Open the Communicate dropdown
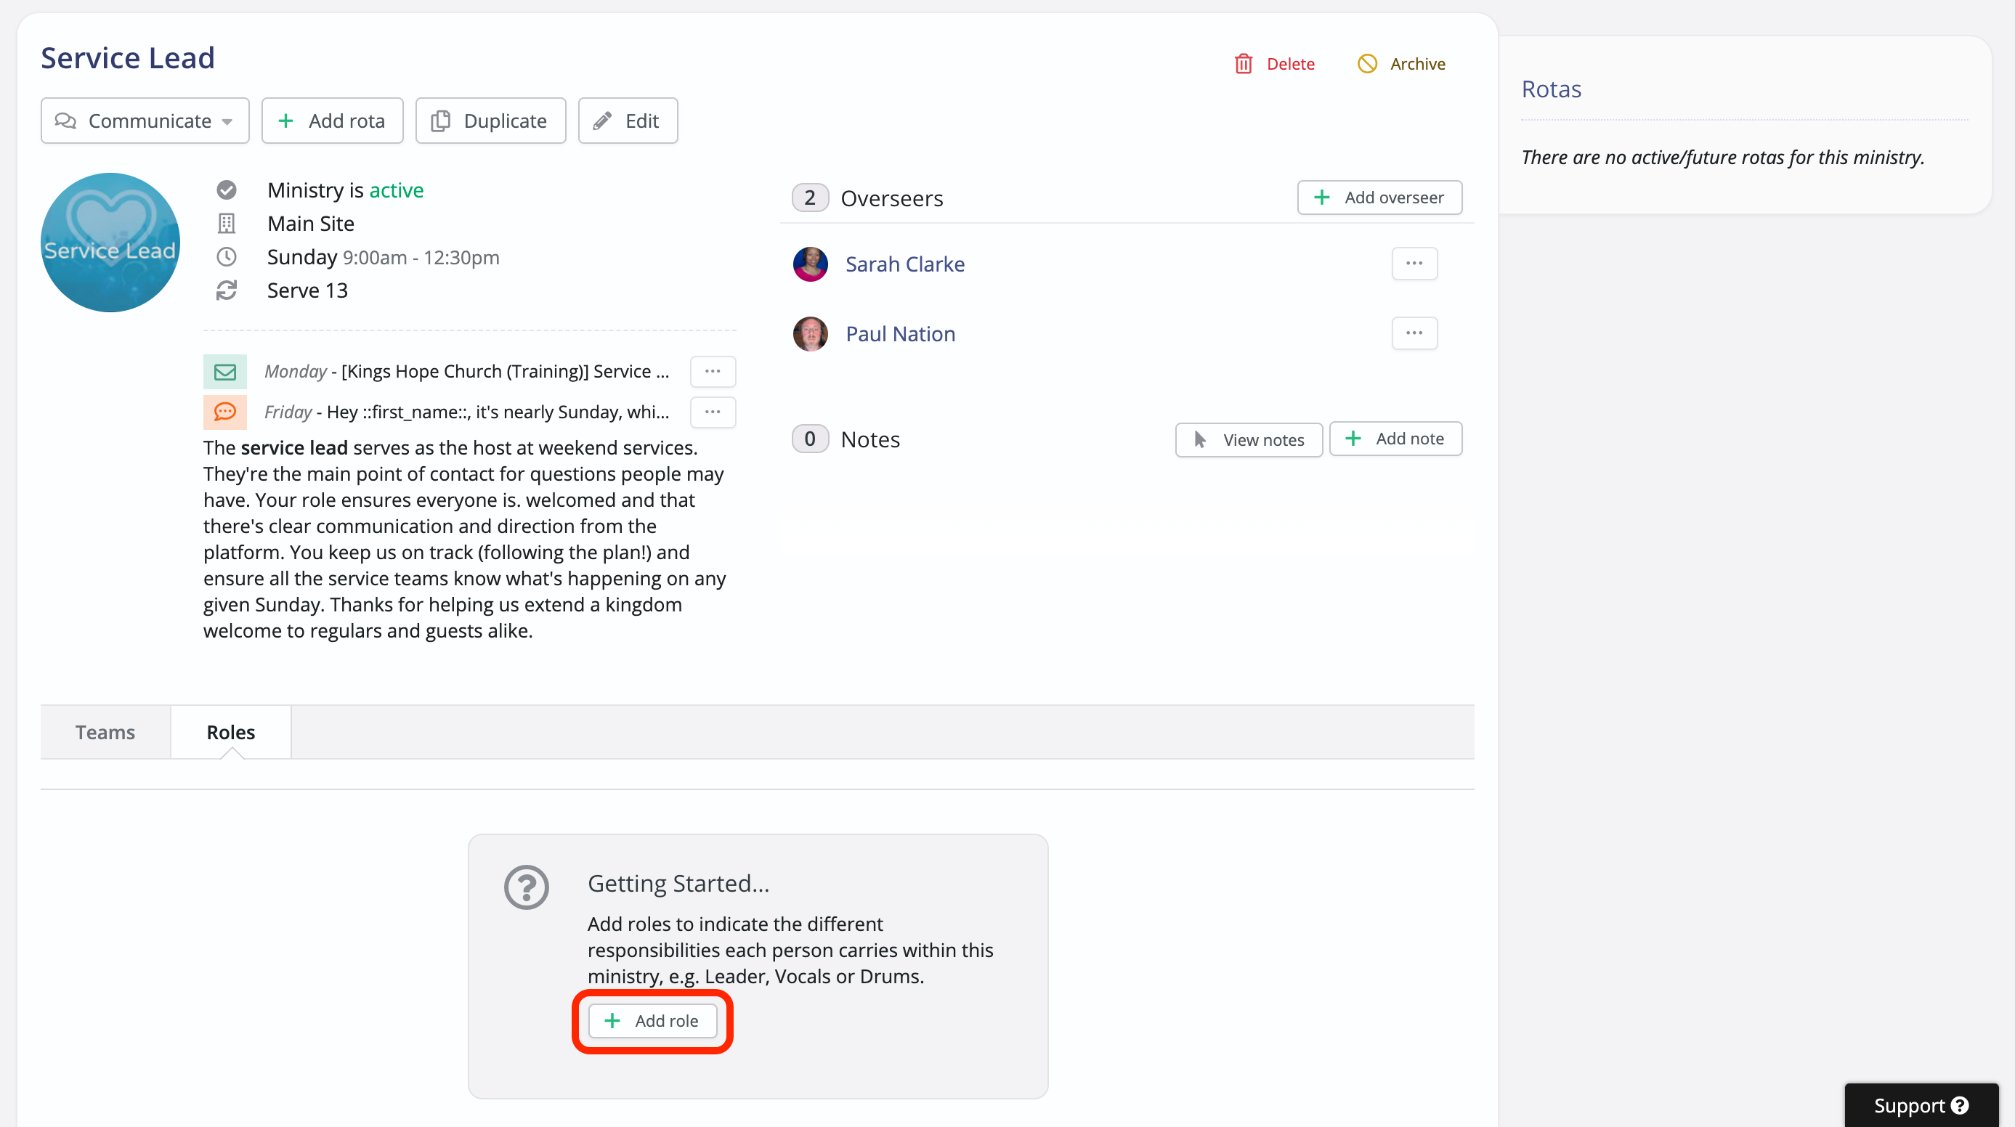Viewport: 2015px width, 1127px height. pyautogui.click(x=145, y=121)
